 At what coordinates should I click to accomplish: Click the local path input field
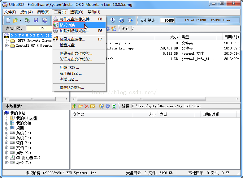point(185,106)
